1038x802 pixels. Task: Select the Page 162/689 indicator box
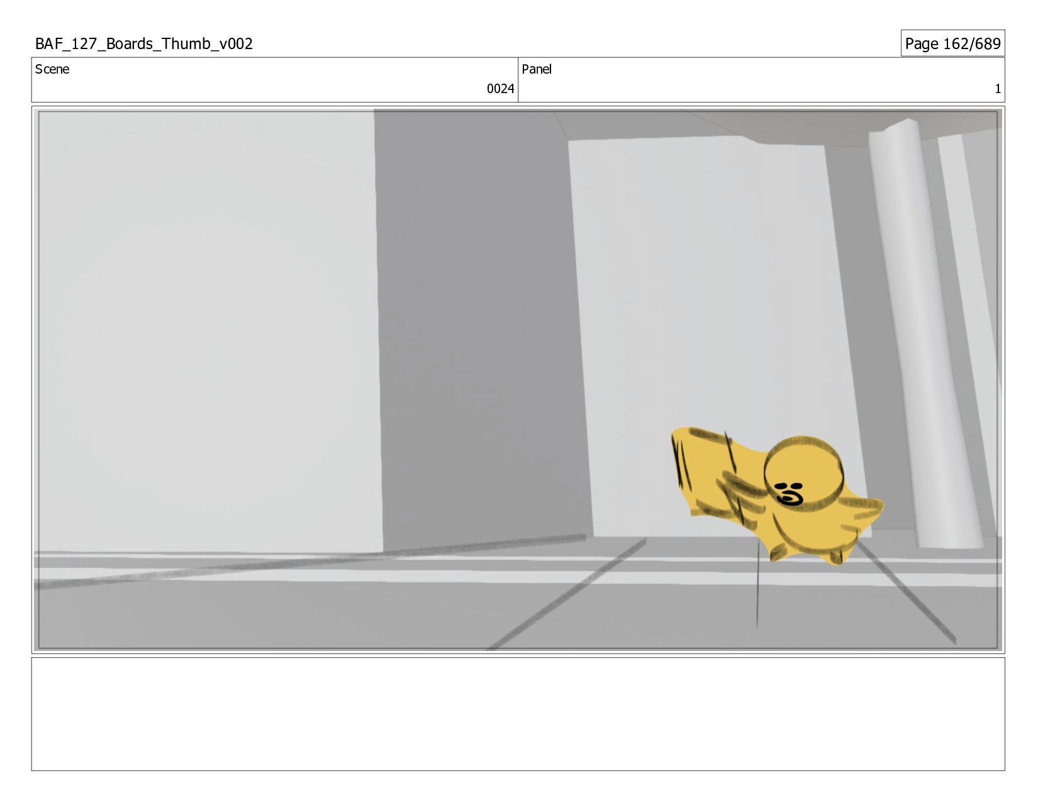click(952, 43)
